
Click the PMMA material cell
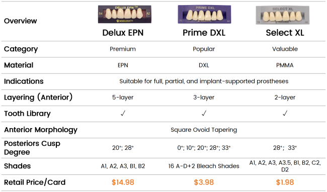285,65
